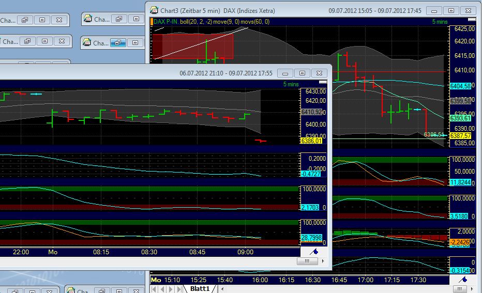Click the gray 6410,92 price label
The image size is (482, 293).
click(x=311, y=112)
